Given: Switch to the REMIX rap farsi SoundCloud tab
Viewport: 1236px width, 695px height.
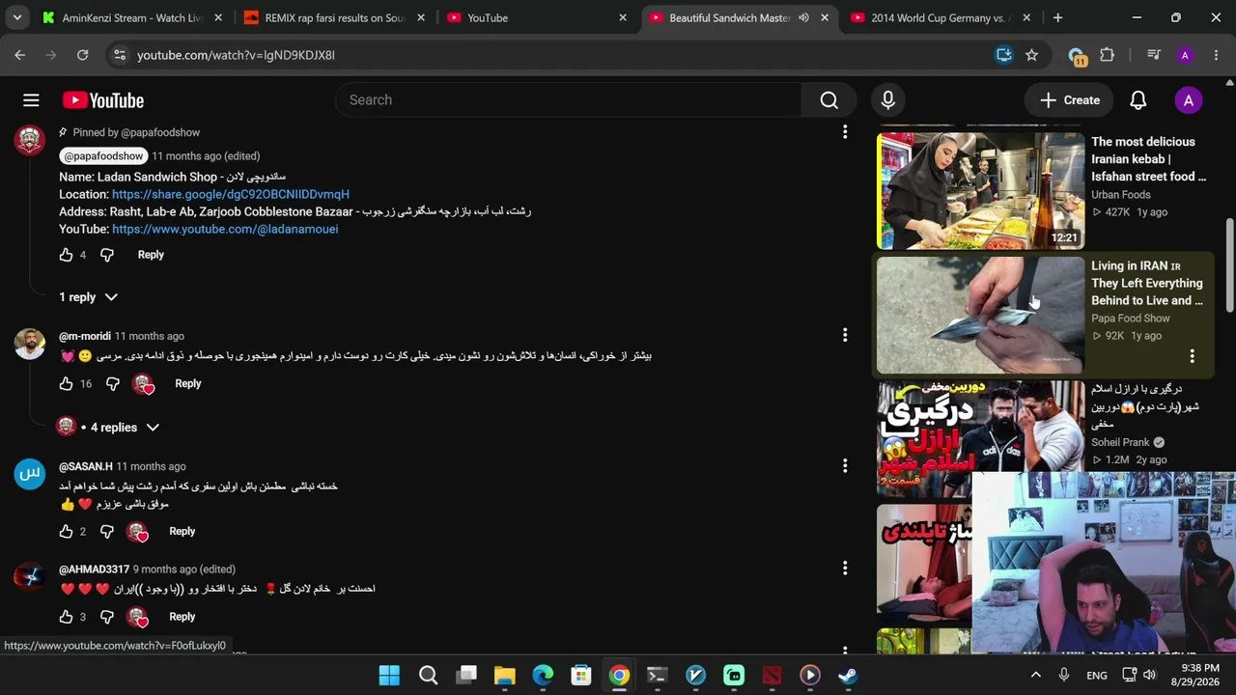Looking at the screenshot, I should [x=333, y=17].
